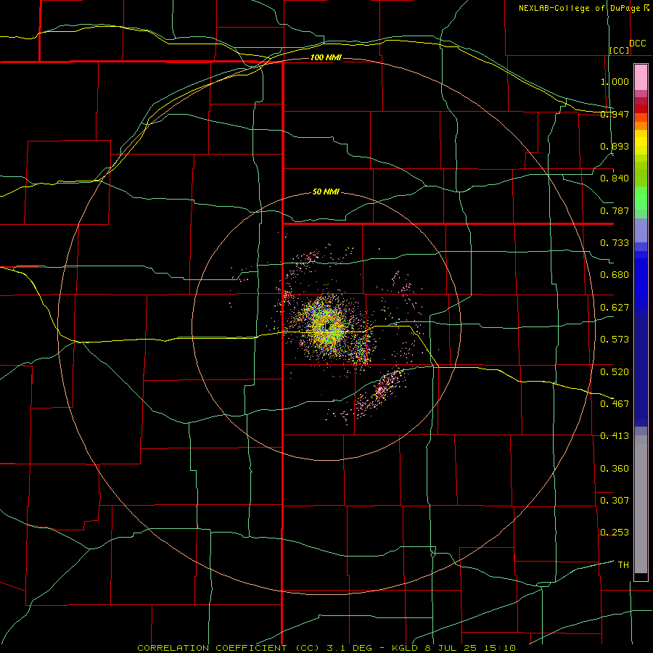Select the 0.733 legend value
Screen dimensions: 653x653
(615, 243)
